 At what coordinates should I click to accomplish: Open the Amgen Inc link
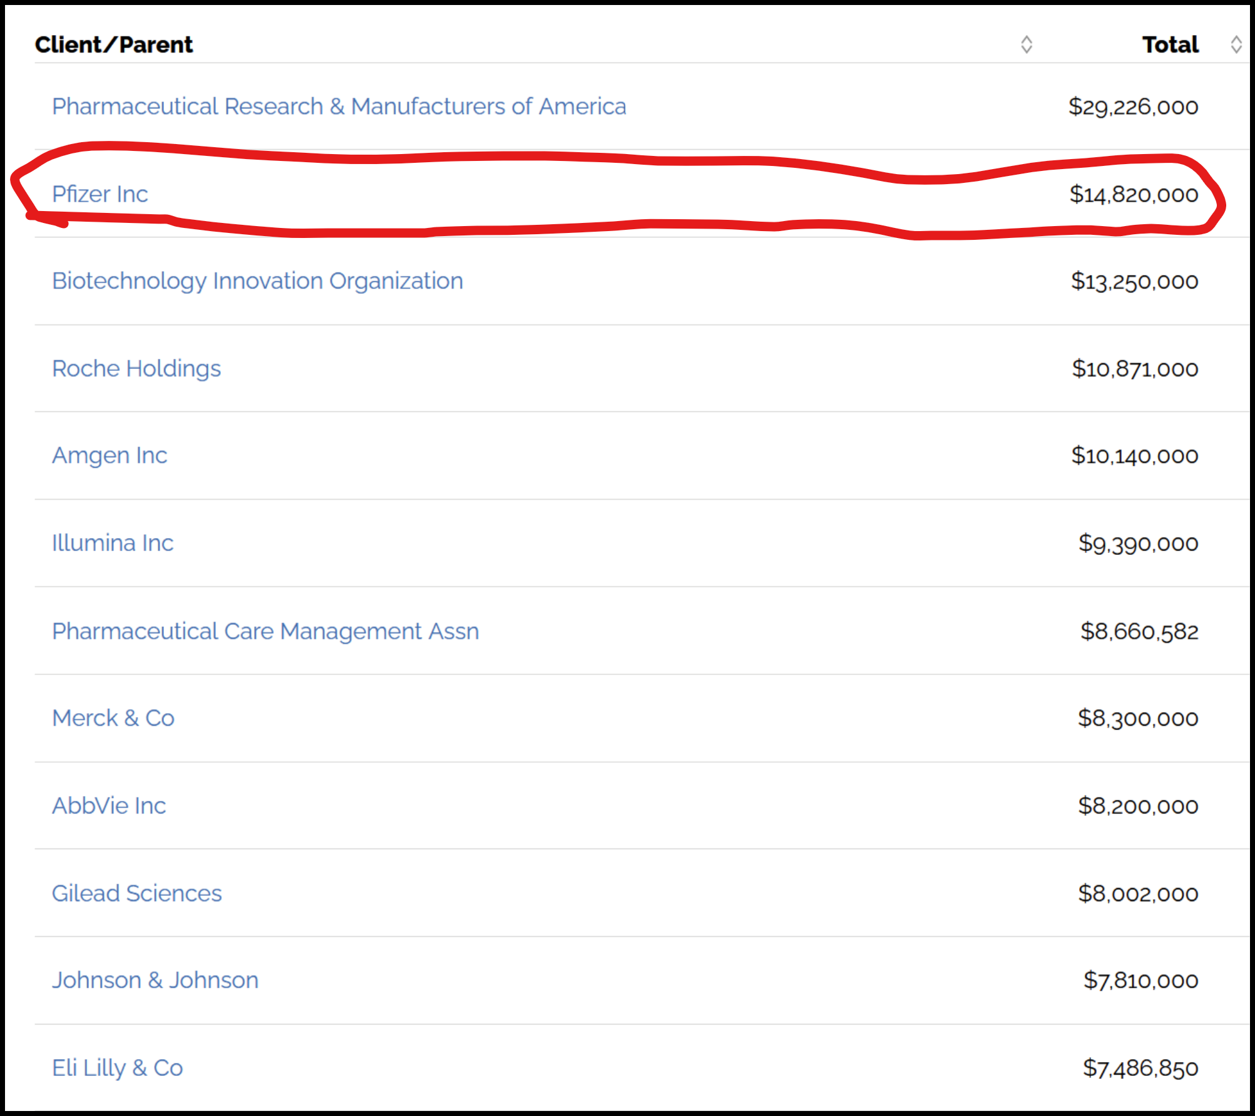[110, 456]
